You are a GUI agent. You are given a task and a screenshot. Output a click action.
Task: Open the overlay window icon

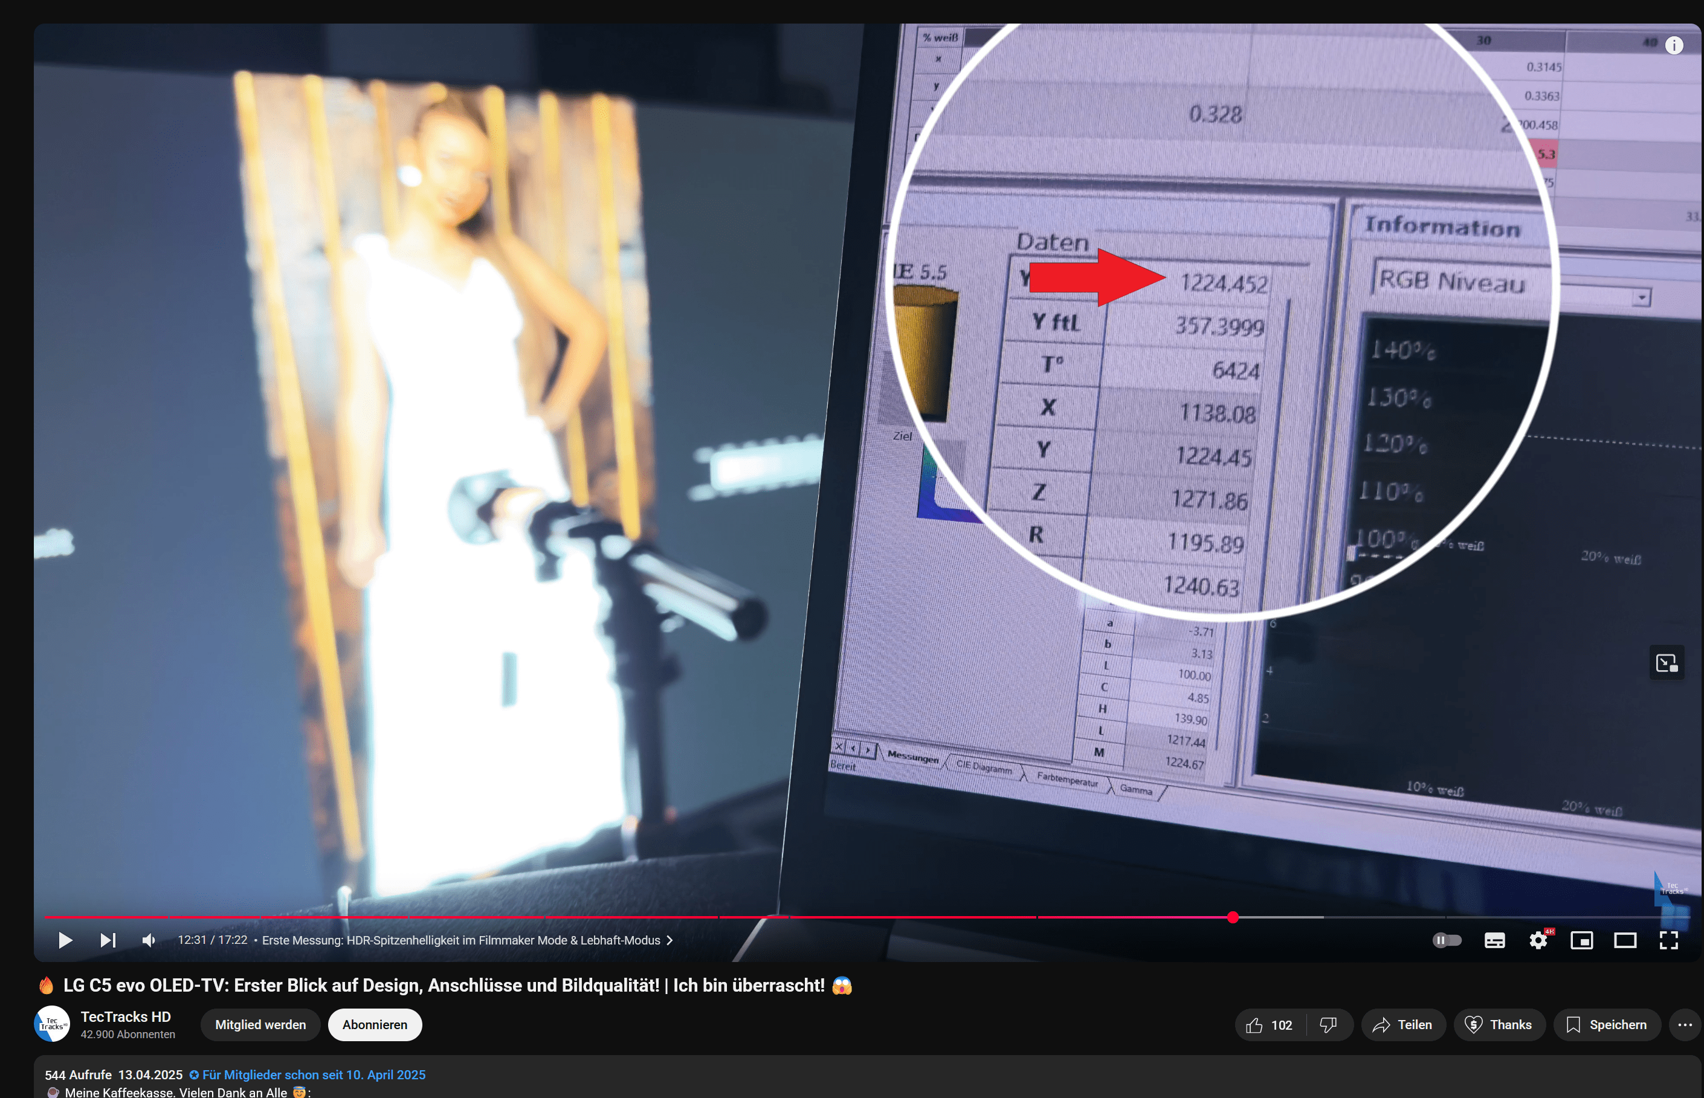[1666, 662]
